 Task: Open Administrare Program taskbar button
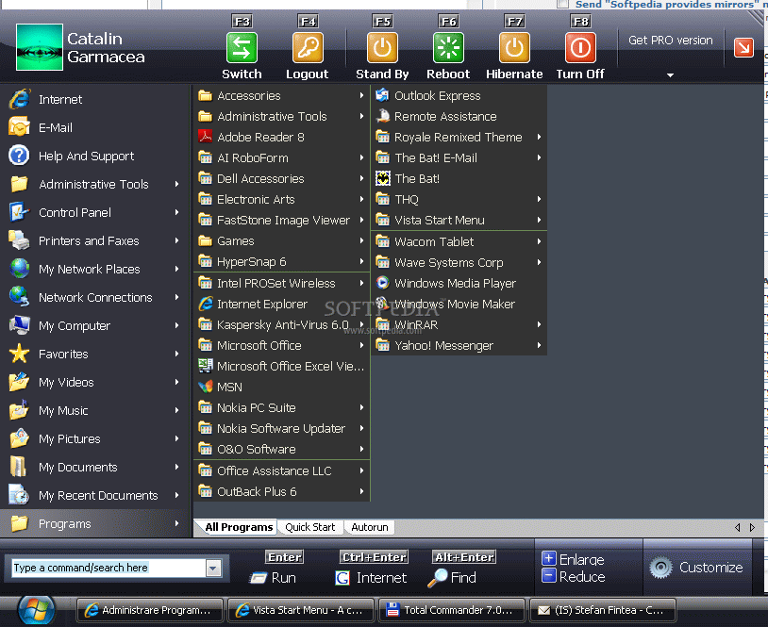[150, 610]
